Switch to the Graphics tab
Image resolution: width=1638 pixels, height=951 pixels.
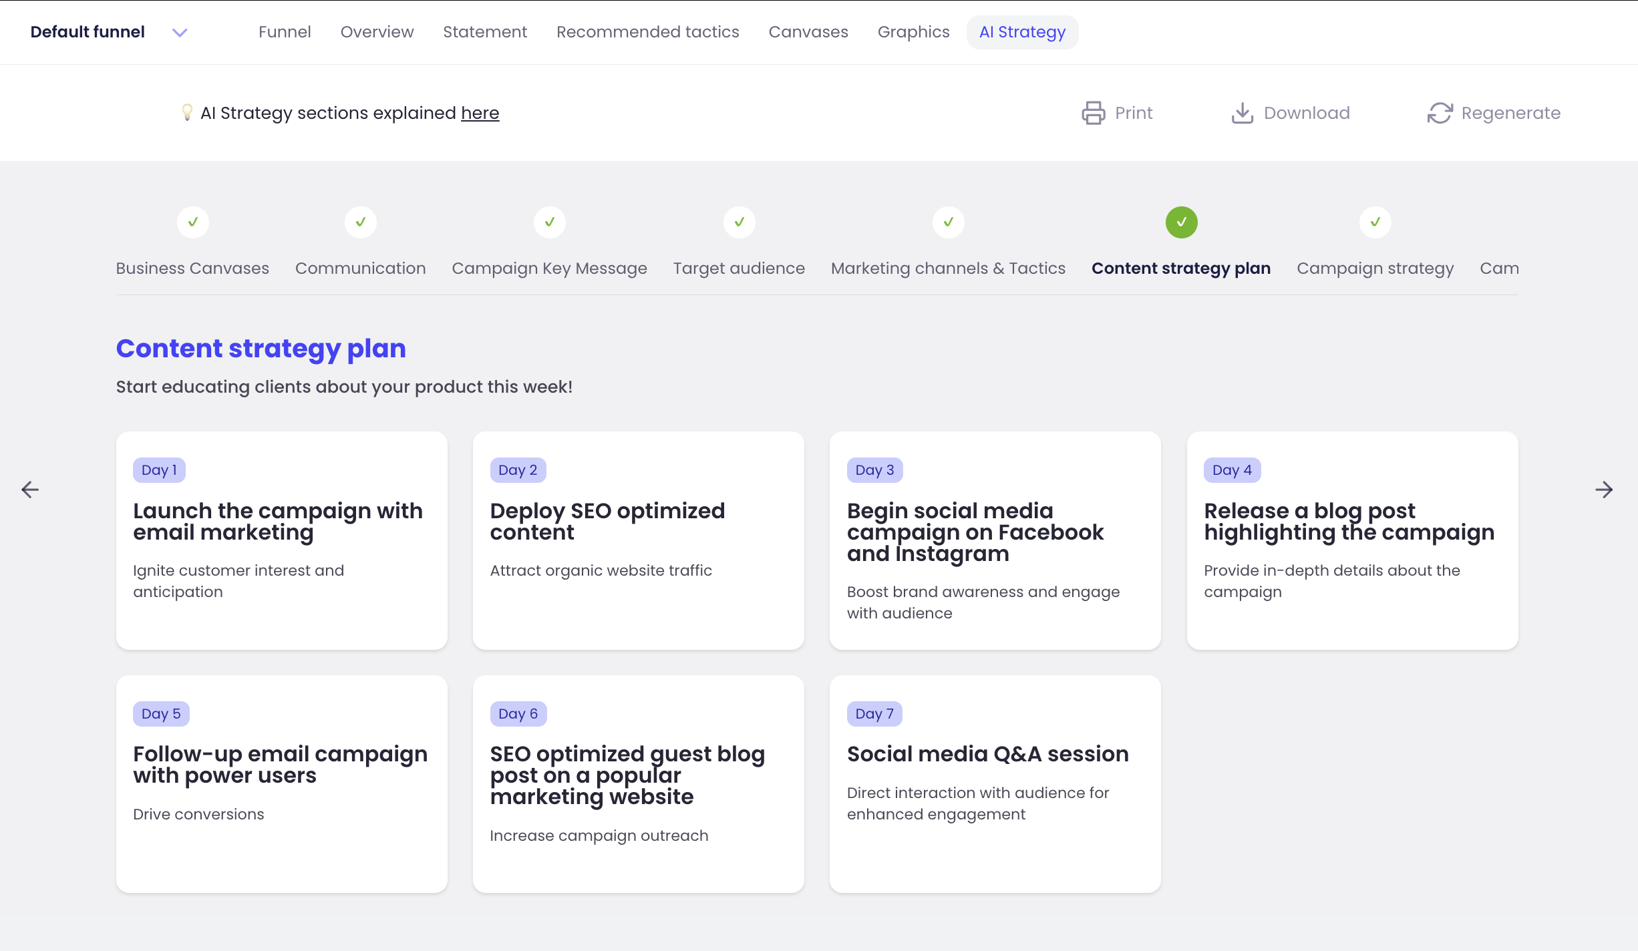913,31
